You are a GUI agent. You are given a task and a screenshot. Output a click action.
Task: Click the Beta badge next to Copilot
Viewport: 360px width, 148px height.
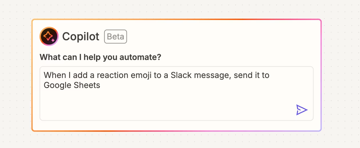pos(115,37)
